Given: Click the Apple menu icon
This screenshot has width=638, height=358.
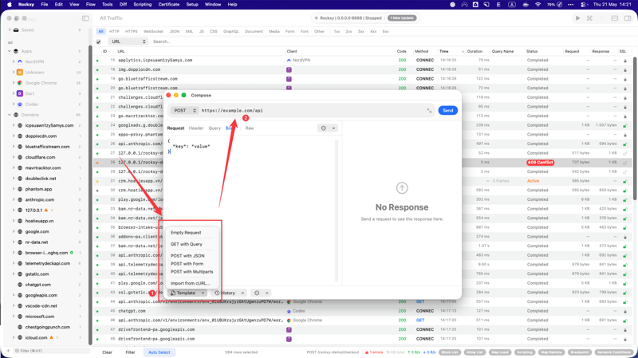Looking at the screenshot, I should (10, 5).
